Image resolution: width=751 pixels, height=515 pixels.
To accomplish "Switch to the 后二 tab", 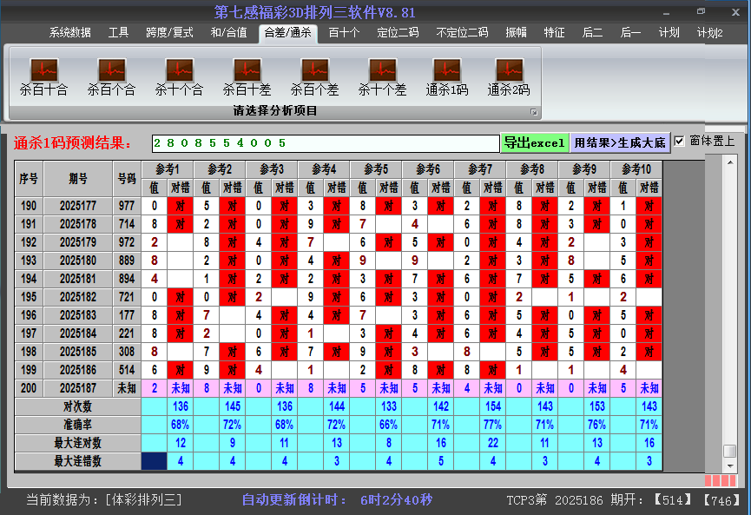I will 592,33.
